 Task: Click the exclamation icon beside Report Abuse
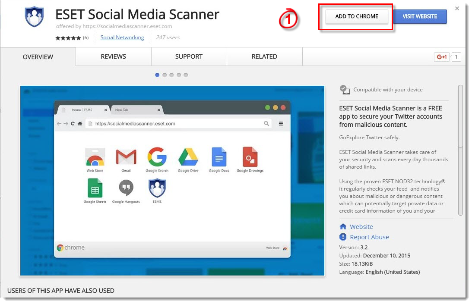click(x=343, y=237)
